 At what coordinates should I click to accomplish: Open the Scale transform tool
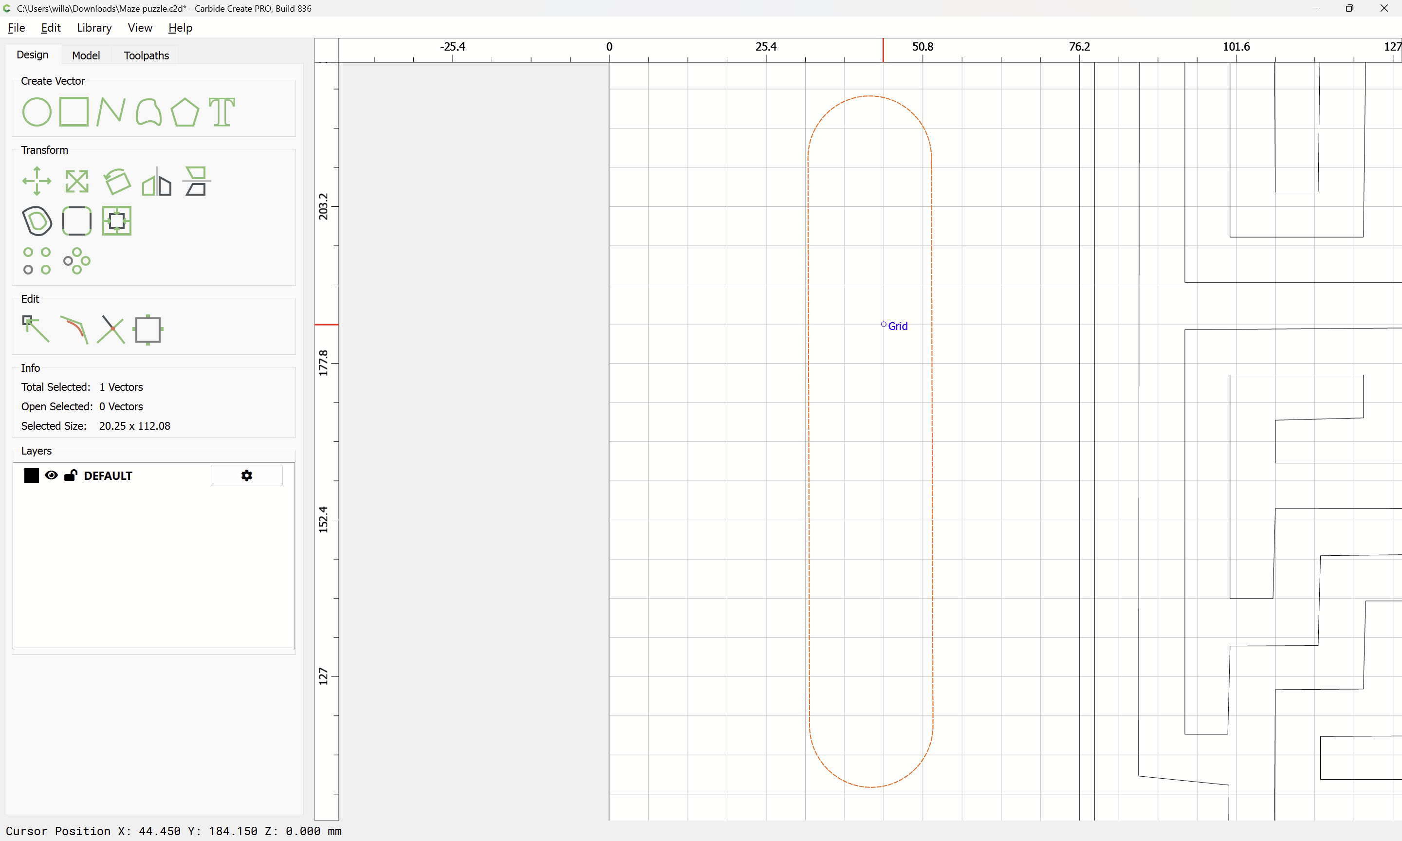click(76, 182)
